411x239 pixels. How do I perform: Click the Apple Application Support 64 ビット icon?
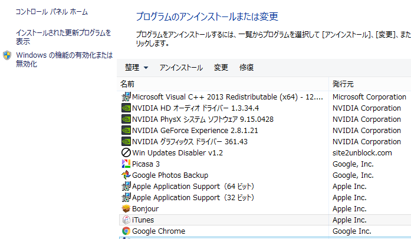pyautogui.click(x=126, y=187)
